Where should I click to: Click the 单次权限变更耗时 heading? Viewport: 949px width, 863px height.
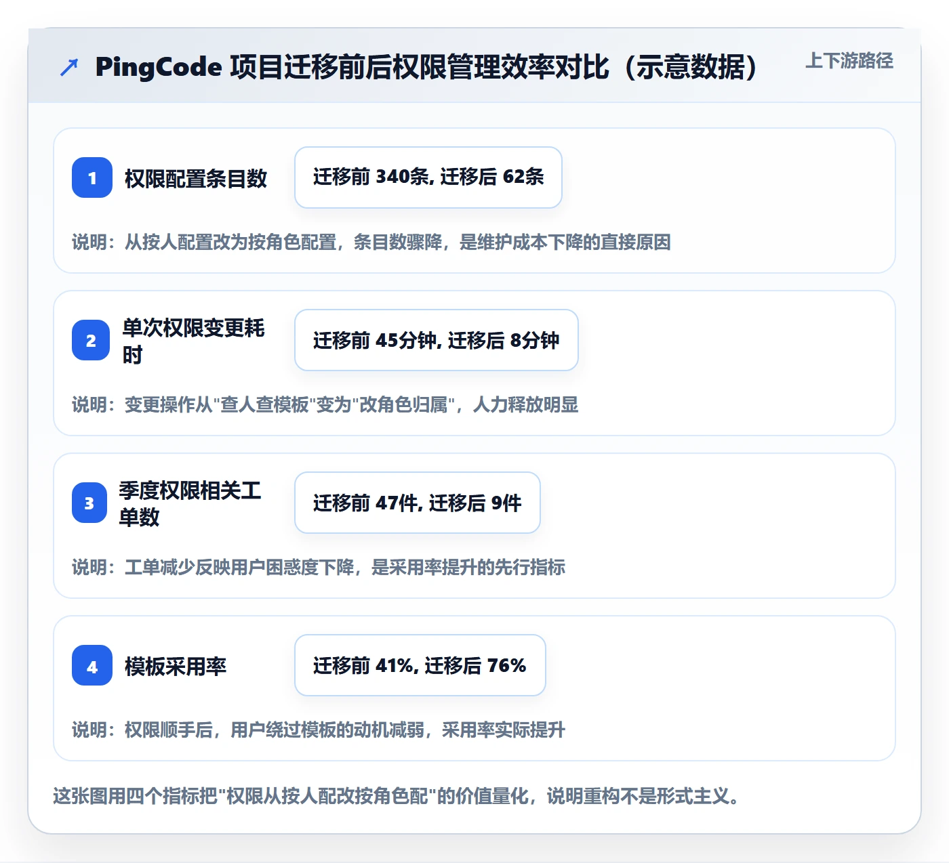tap(193, 341)
